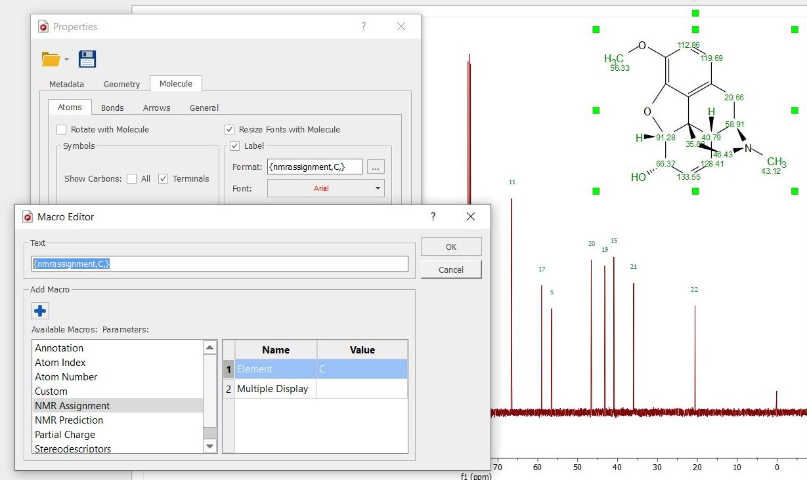This screenshot has height=480, width=807.
Task: Enable Rotate with Molecule checkbox
Action: tap(62, 129)
